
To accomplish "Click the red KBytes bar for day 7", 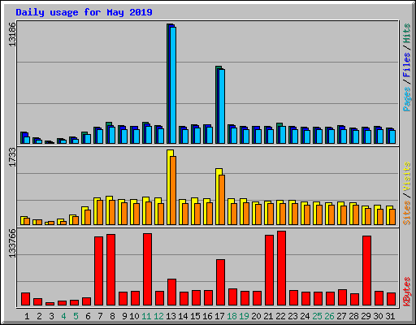I will pyautogui.click(x=98, y=271).
